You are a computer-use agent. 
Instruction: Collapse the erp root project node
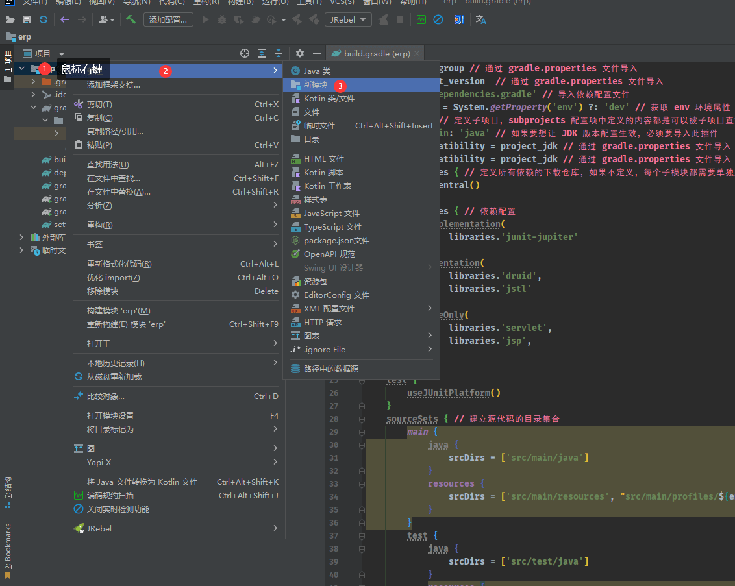click(21, 68)
